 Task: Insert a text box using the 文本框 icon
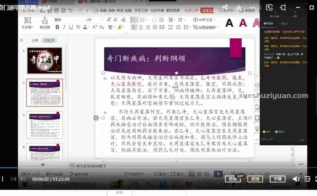tap(28, 20)
